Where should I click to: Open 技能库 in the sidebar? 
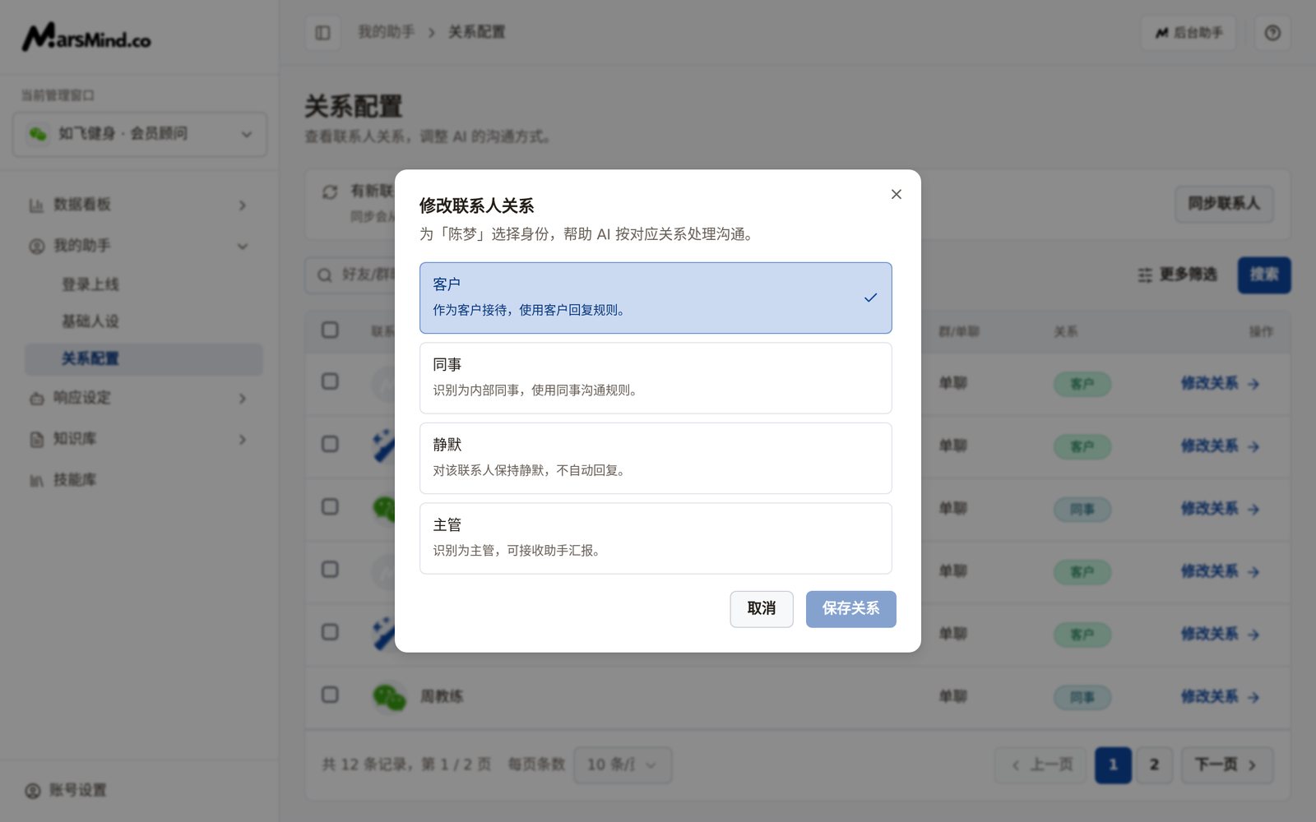(x=138, y=480)
